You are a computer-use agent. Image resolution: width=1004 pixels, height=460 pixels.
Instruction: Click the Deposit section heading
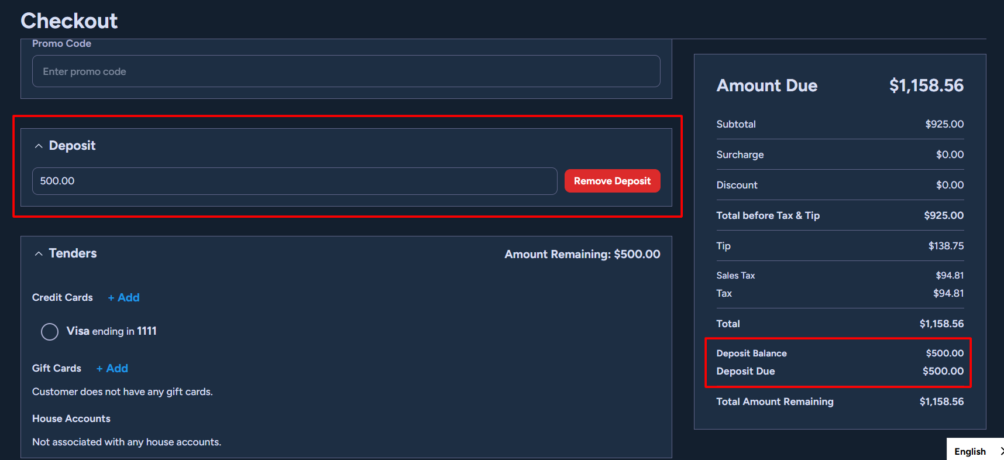[72, 146]
